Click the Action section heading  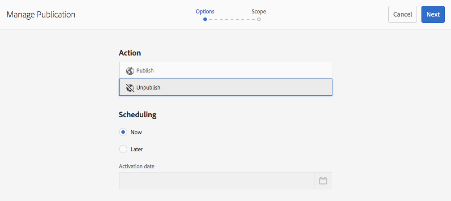coord(130,53)
